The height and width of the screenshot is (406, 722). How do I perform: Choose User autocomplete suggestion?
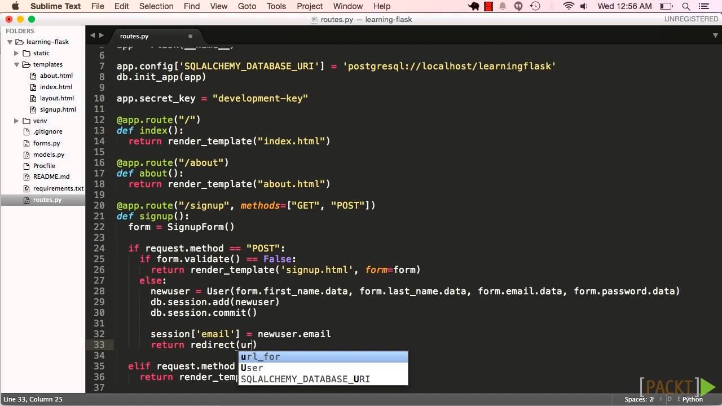(x=323, y=368)
